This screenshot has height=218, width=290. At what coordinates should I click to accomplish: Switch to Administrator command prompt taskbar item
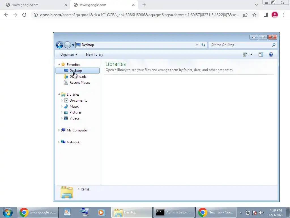click(174, 212)
